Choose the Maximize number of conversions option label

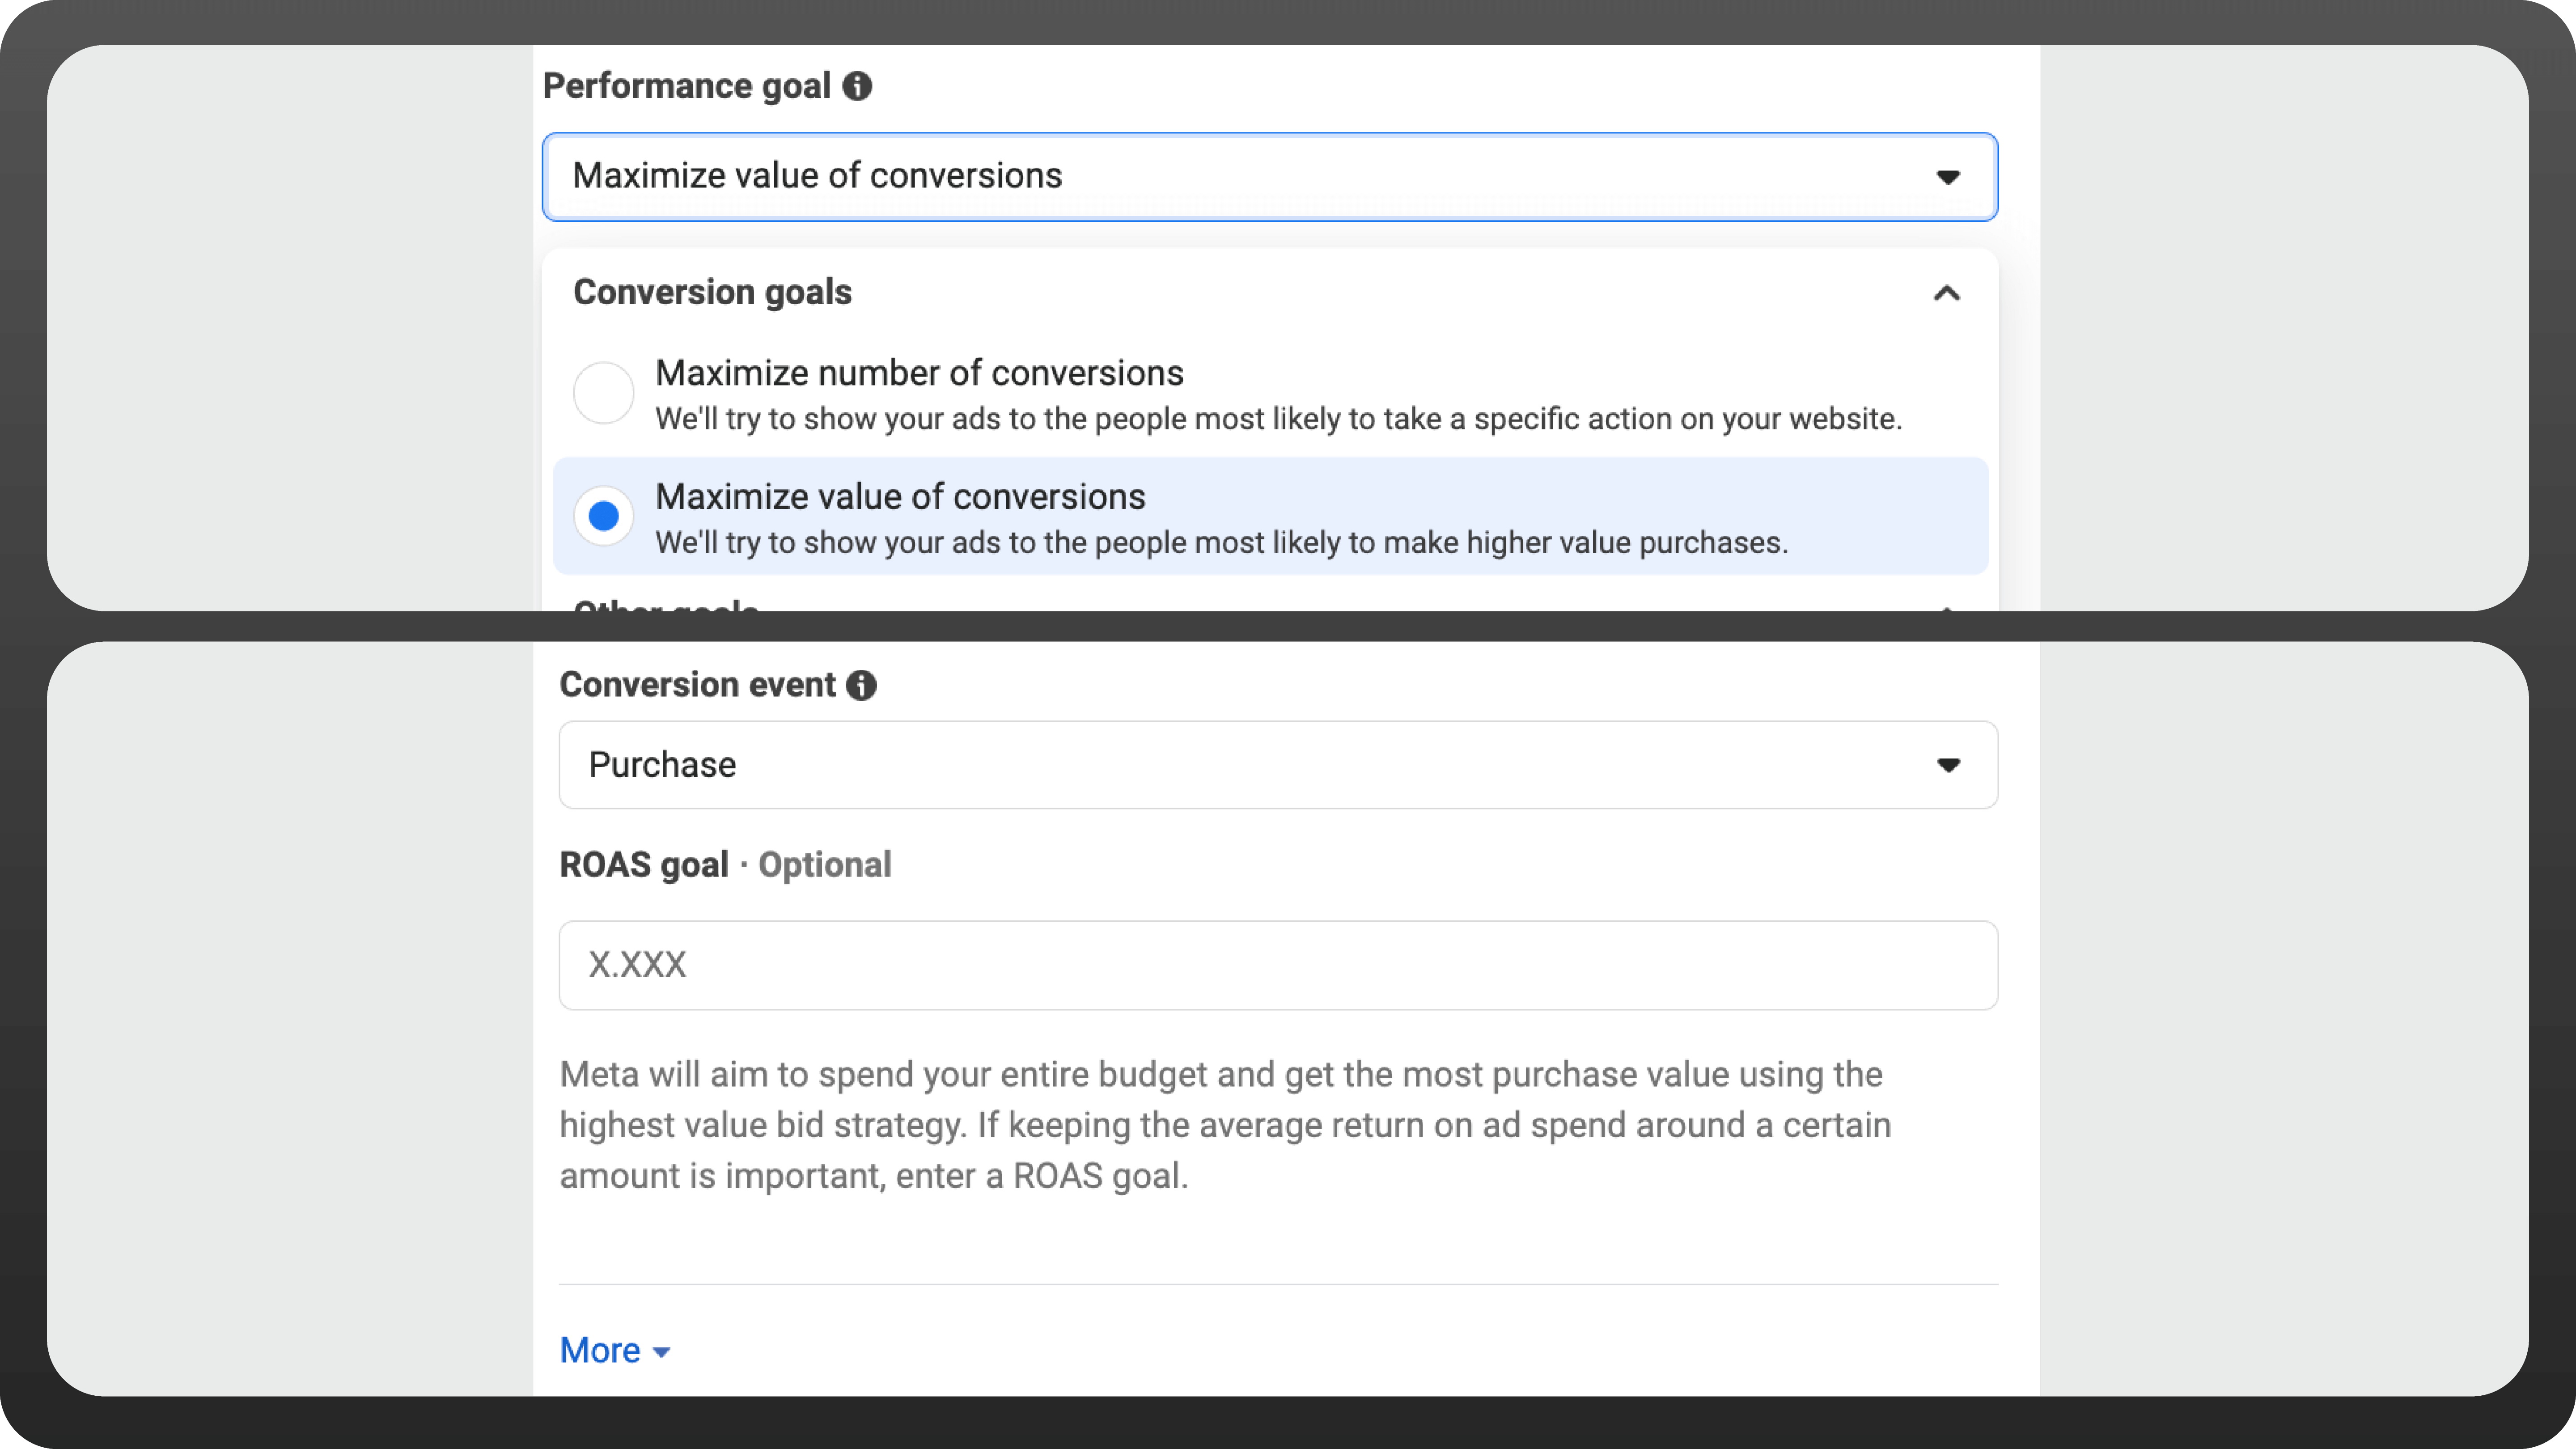click(x=919, y=373)
